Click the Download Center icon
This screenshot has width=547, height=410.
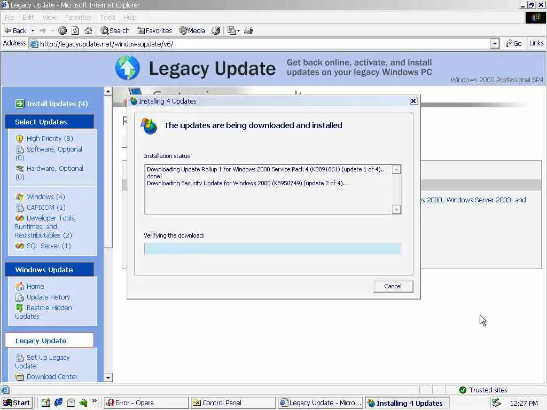tap(20, 377)
